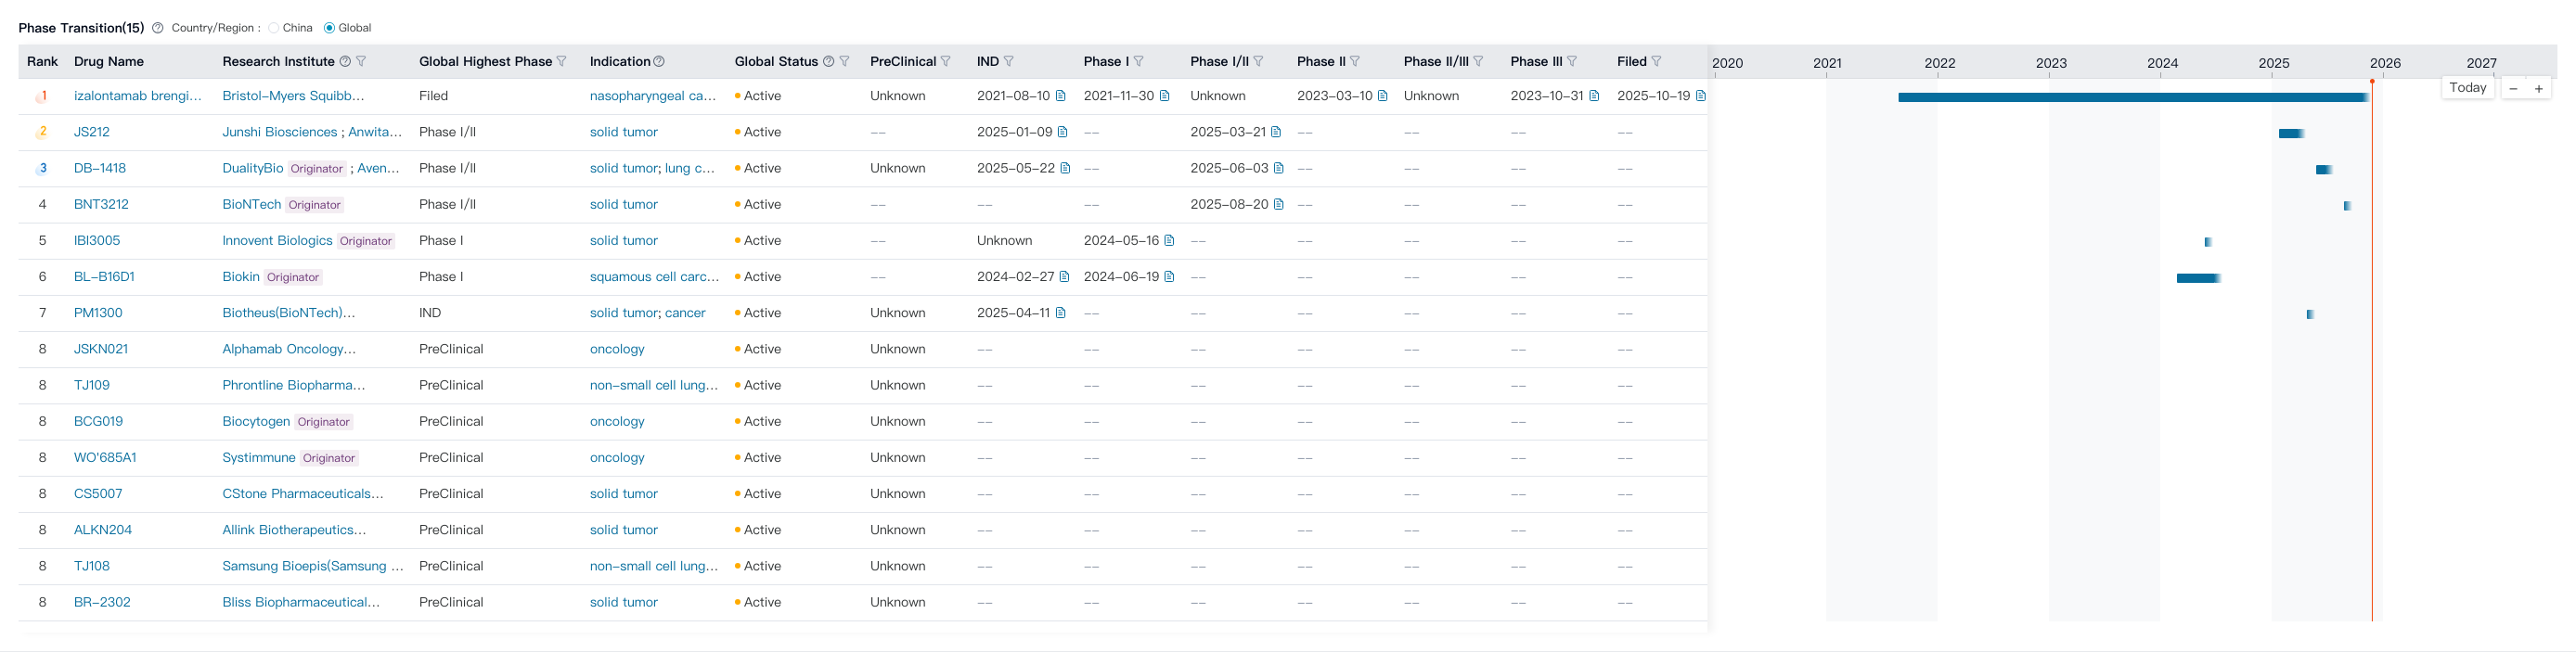Open document icon for Phase I/II 2025-08-20

pos(1278,205)
